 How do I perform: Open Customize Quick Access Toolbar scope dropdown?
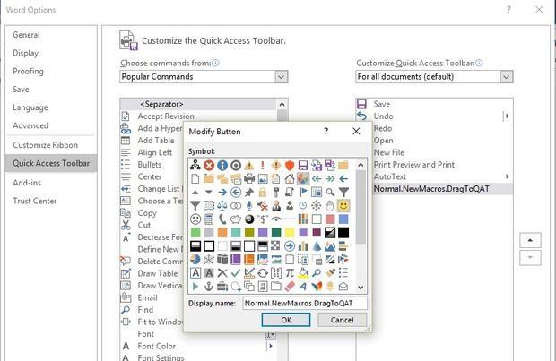pyautogui.click(x=507, y=77)
